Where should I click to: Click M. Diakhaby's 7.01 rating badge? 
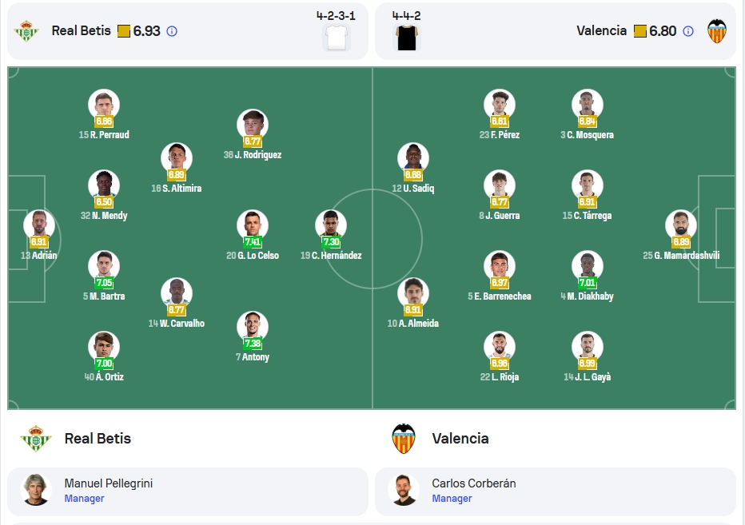coord(587,283)
